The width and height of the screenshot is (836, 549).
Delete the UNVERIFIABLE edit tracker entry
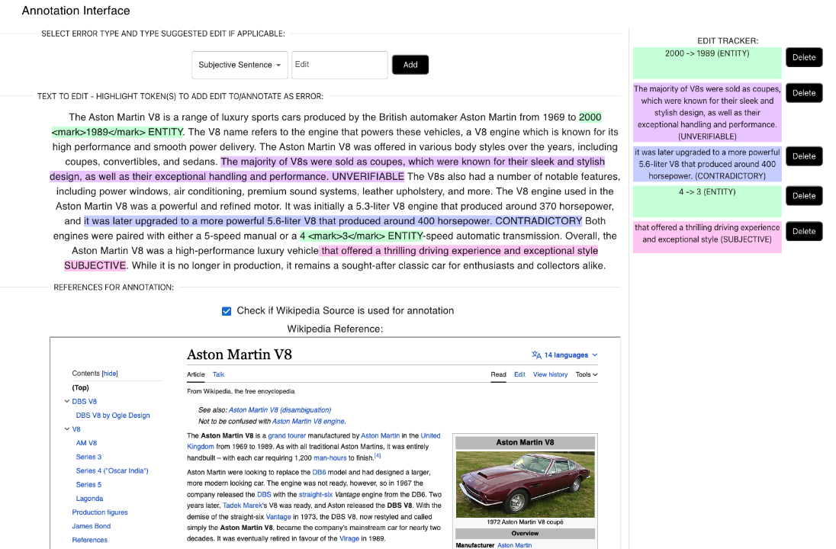click(x=804, y=93)
